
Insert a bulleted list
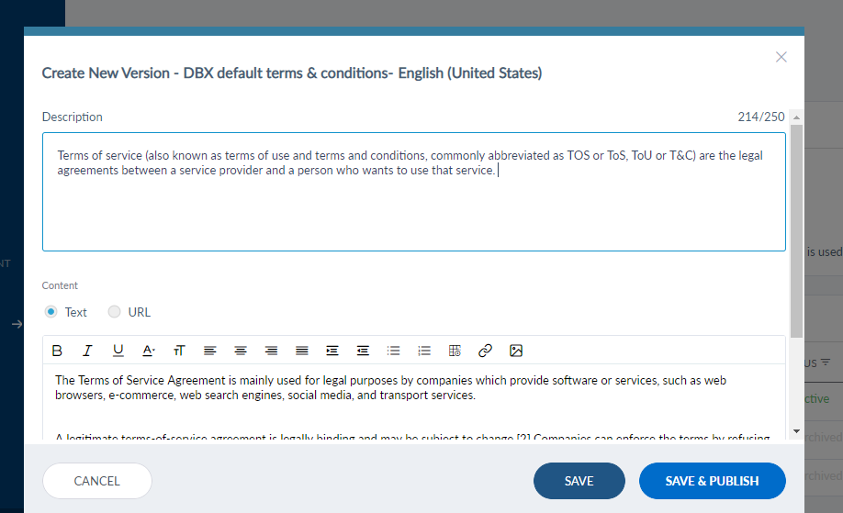coord(393,351)
